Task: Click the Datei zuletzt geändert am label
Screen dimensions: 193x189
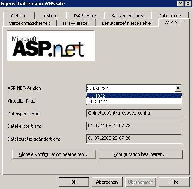Action: [x=34, y=139]
